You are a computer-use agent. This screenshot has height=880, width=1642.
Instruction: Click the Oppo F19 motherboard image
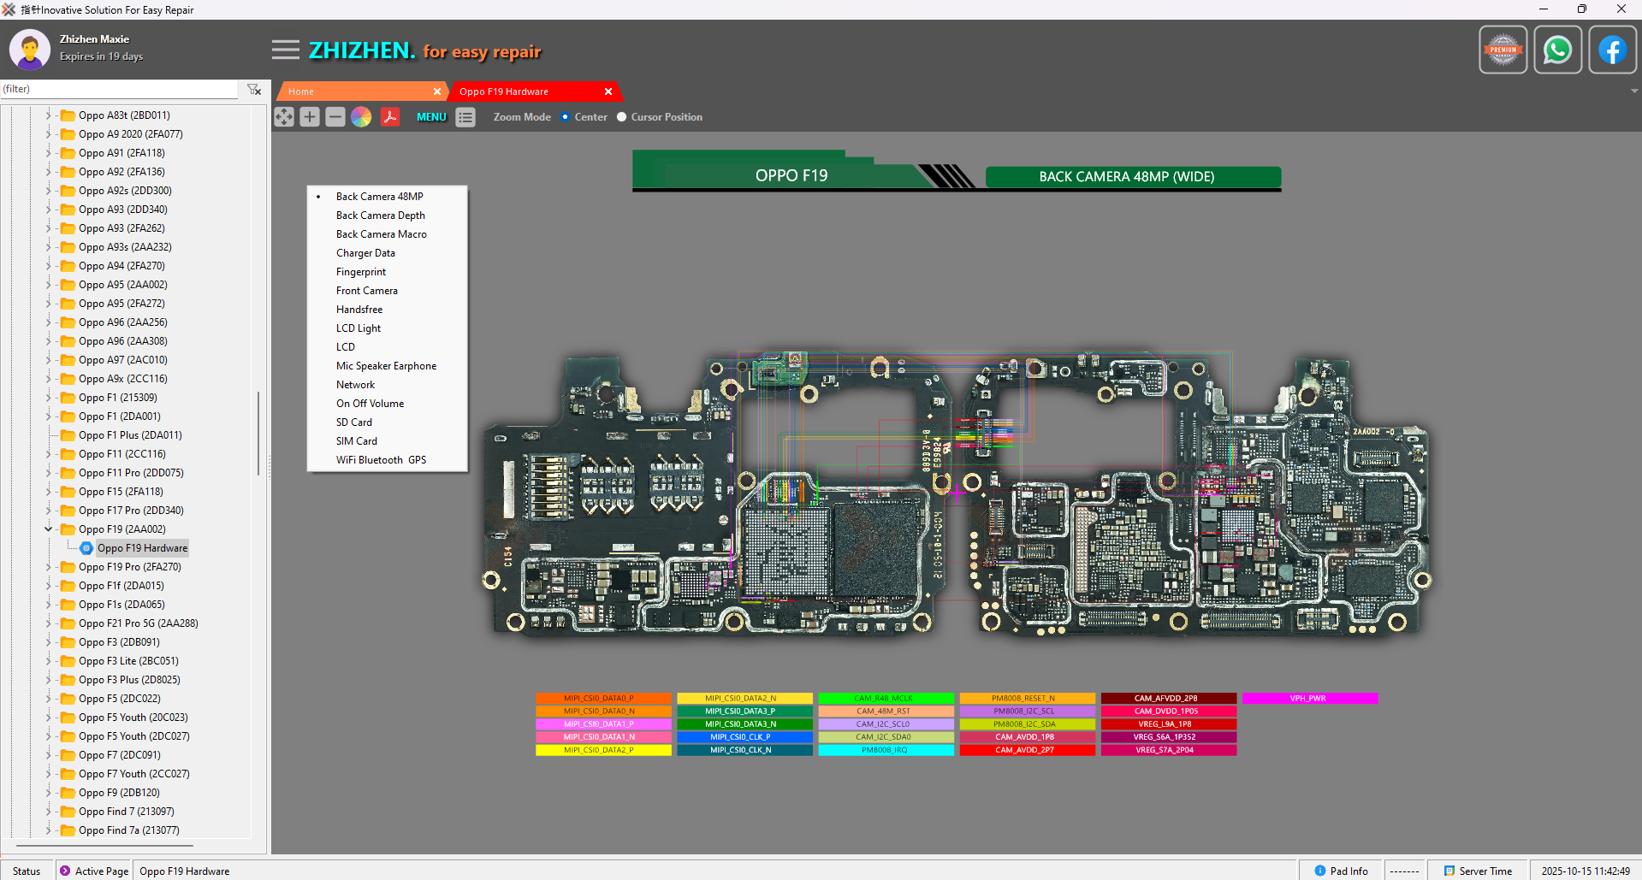pyautogui.click(x=957, y=494)
